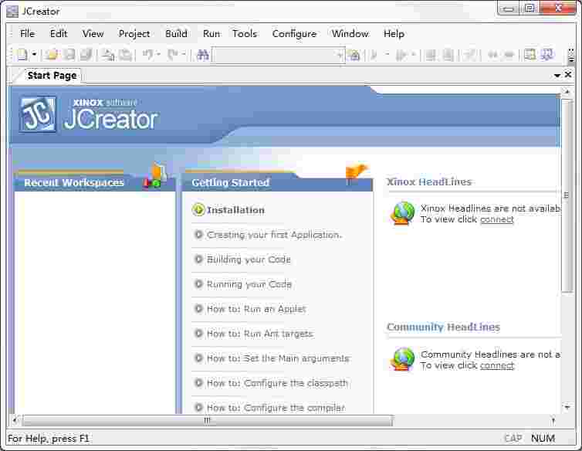The width and height of the screenshot is (582, 451).
Task: Open the Installation getting started topic
Action: click(x=235, y=210)
